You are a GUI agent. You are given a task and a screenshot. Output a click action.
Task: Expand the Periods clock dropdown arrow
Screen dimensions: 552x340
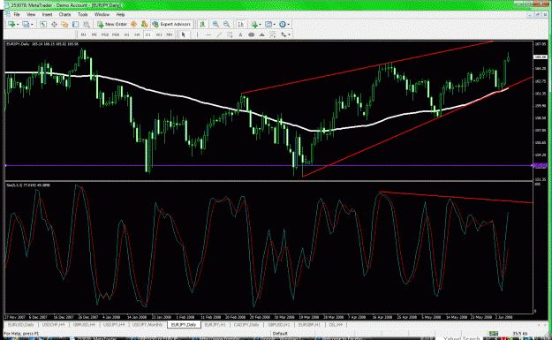coord(288,25)
